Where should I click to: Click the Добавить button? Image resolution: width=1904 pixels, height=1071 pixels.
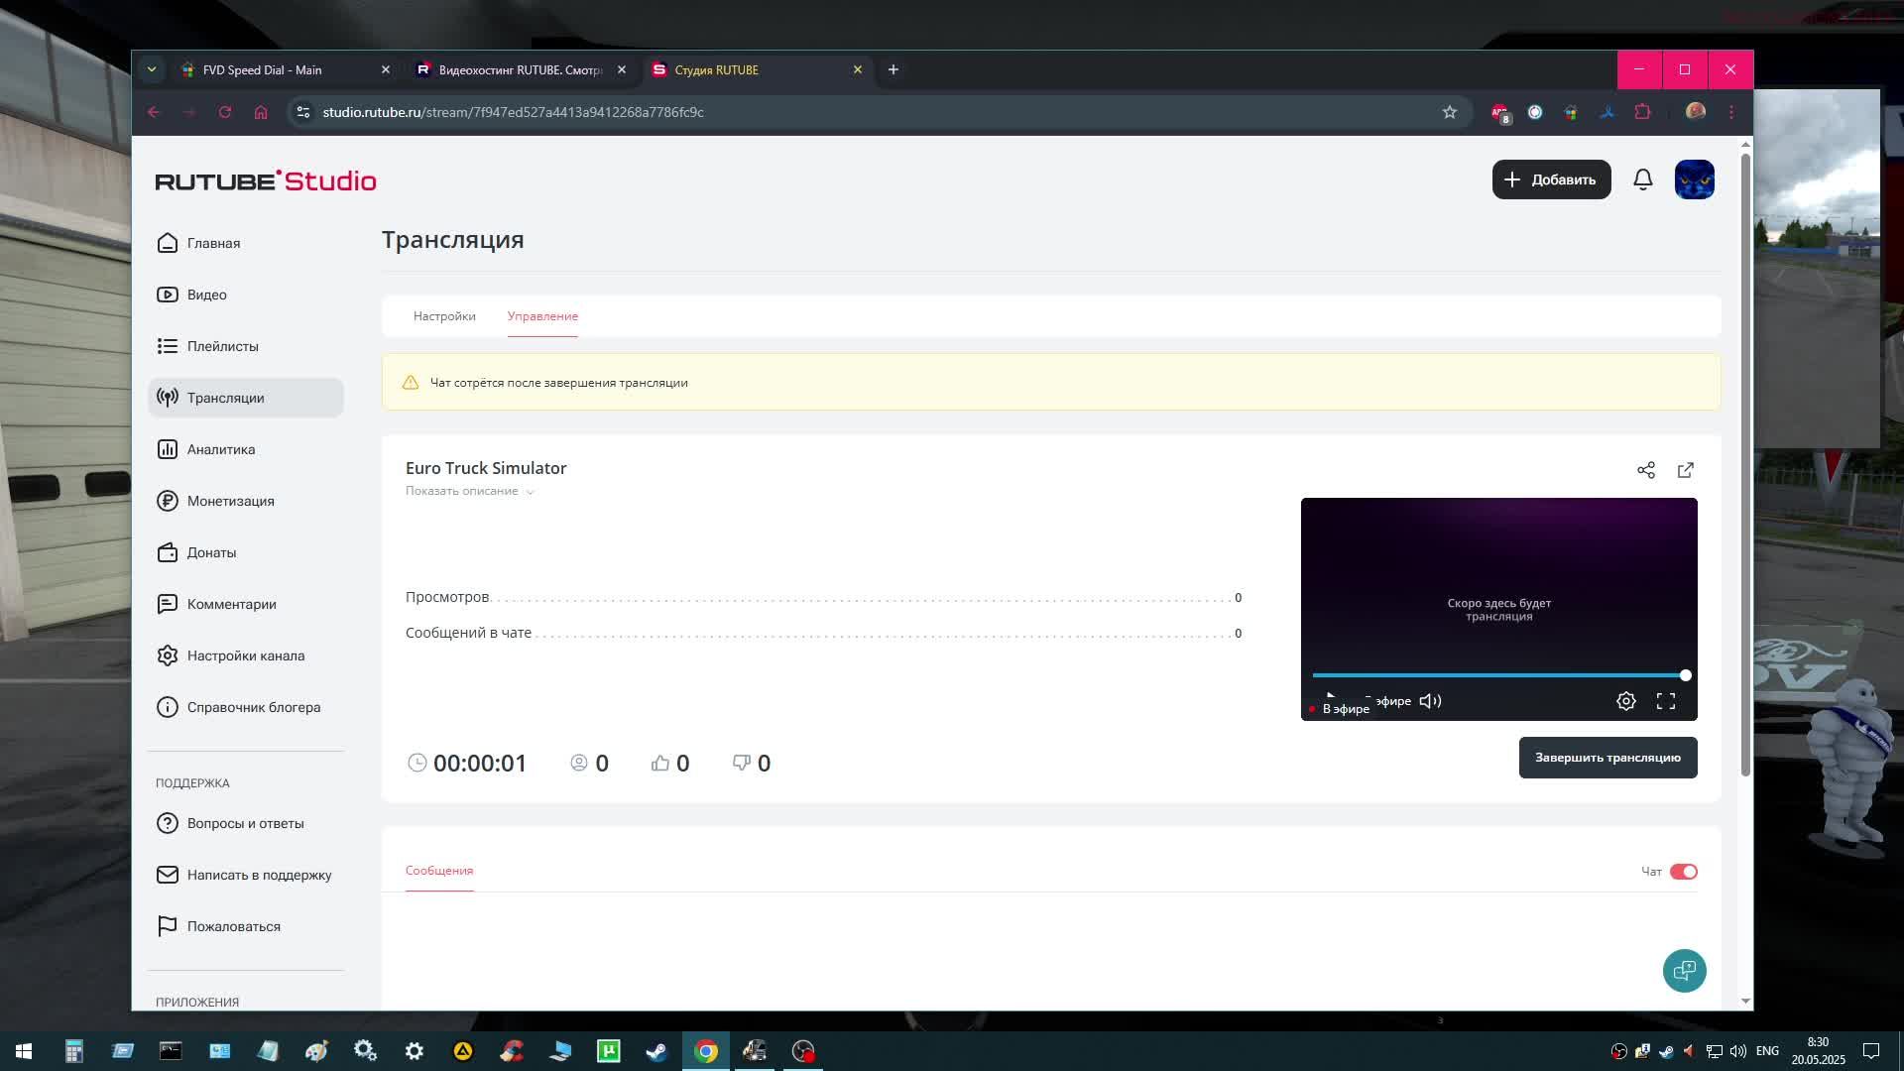click(x=1551, y=179)
